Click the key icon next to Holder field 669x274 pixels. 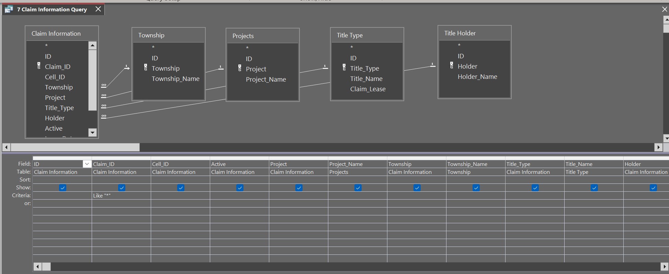[452, 65]
